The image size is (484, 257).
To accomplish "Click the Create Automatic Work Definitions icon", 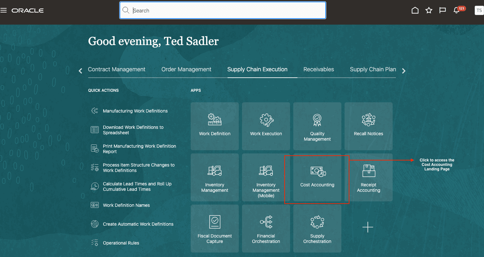I will pos(95,224).
